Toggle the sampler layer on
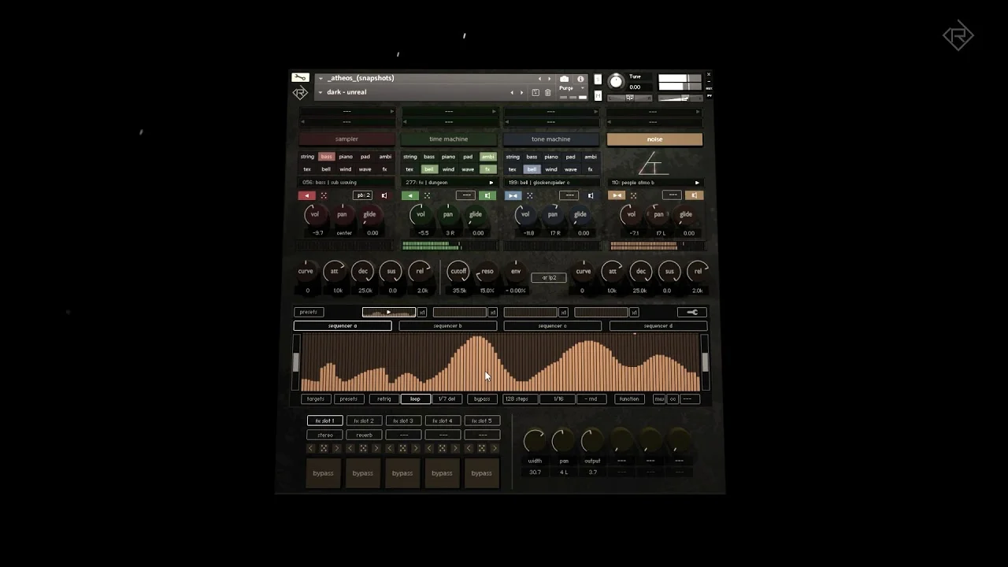The height and width of the screenshot is (567, 1008). 346,139
